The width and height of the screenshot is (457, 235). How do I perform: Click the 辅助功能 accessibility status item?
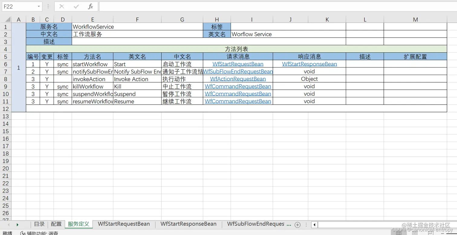tap(39, 233)
